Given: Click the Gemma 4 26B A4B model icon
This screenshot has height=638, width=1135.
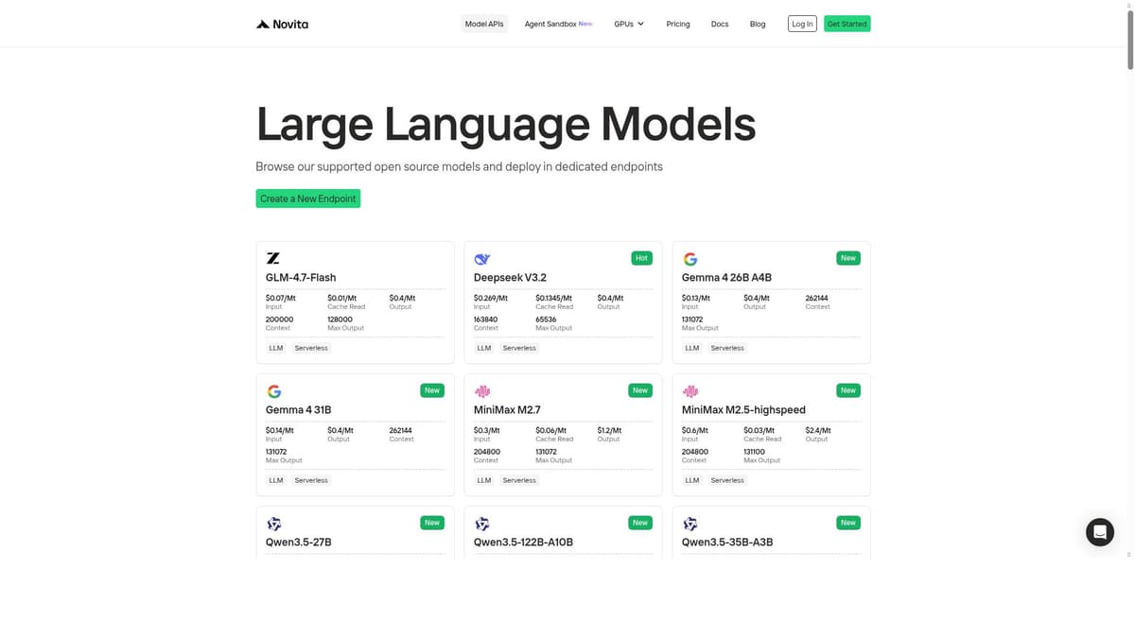Looking at the screenshot, I should pyautogui.click(x=690, y=258).
